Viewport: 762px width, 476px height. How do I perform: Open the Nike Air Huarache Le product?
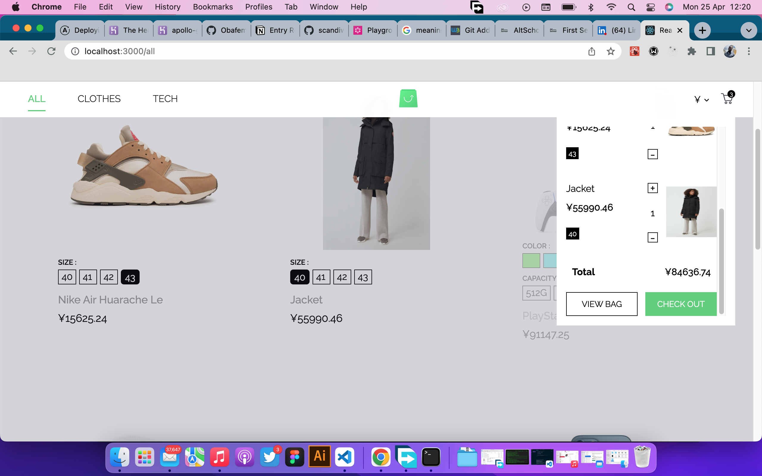click(x=110, y=300)
